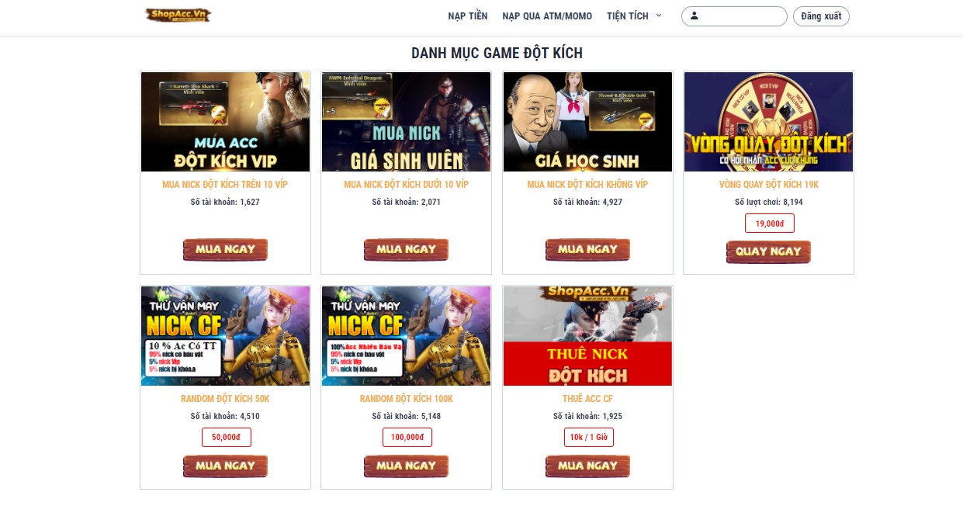963x506 pixels.
Task: Open Nạp Qua ATM/MOMO menu item
Action: [x=547, y=16]
